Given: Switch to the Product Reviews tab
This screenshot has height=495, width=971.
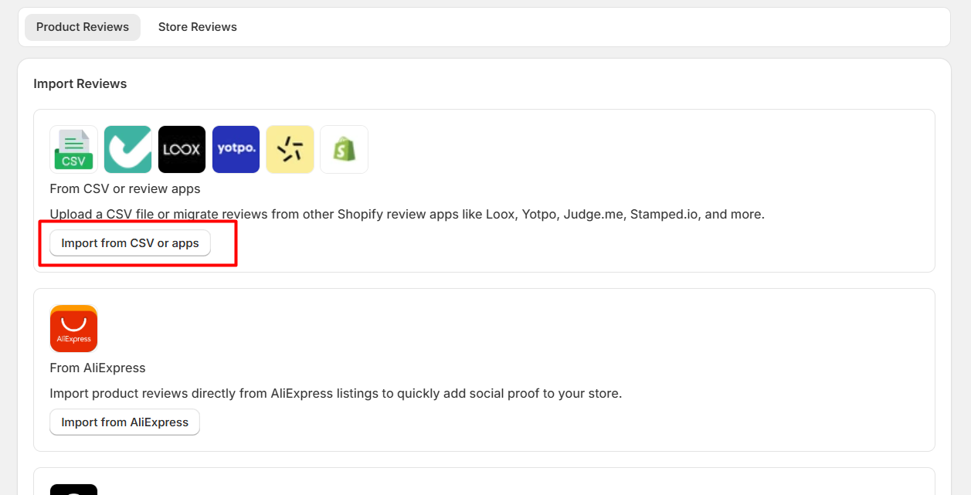Looking at the screenshot, I should [83, 27].
